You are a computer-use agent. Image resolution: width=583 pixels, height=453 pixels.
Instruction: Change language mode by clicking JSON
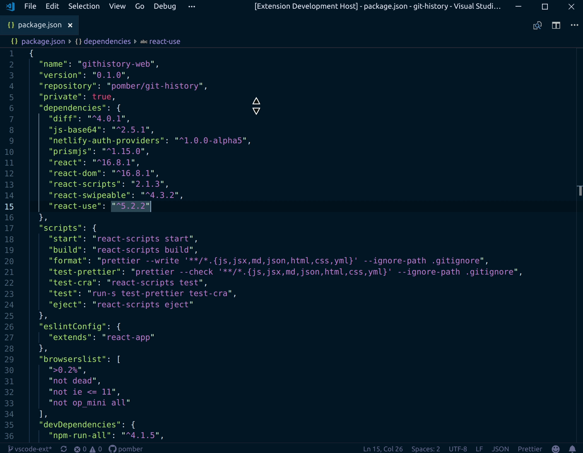(500, 449)
